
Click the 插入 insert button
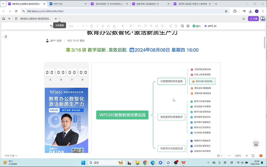(x=197, y=26)
